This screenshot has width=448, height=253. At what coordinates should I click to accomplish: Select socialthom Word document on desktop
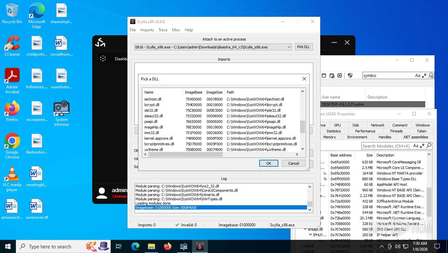tap(61, 46)
